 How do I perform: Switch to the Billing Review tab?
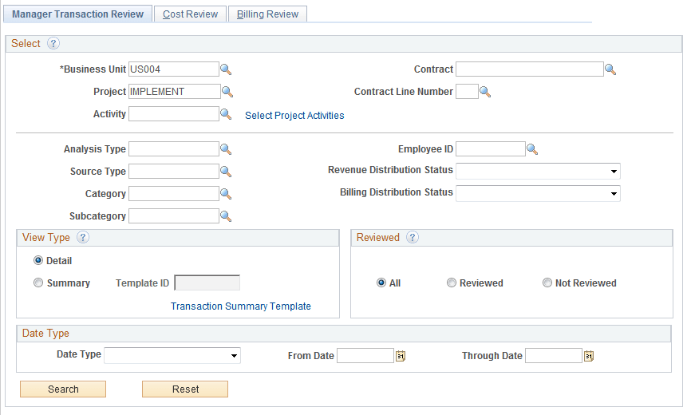[267, 14]
